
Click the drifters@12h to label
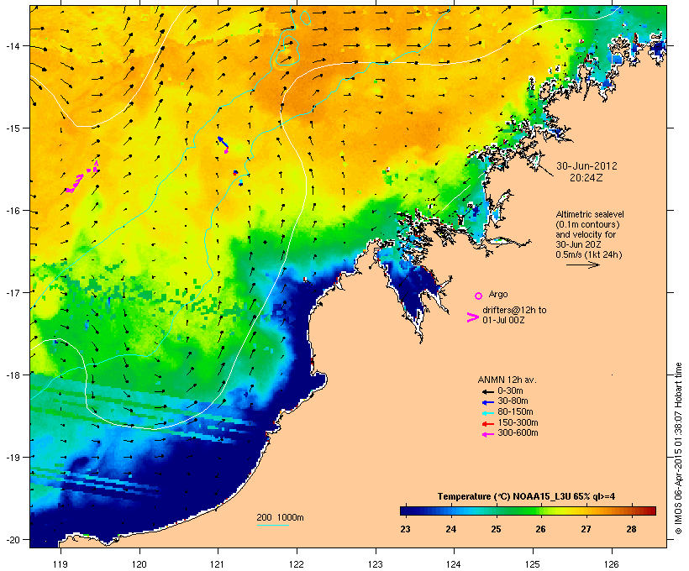(x=514, y=310)
